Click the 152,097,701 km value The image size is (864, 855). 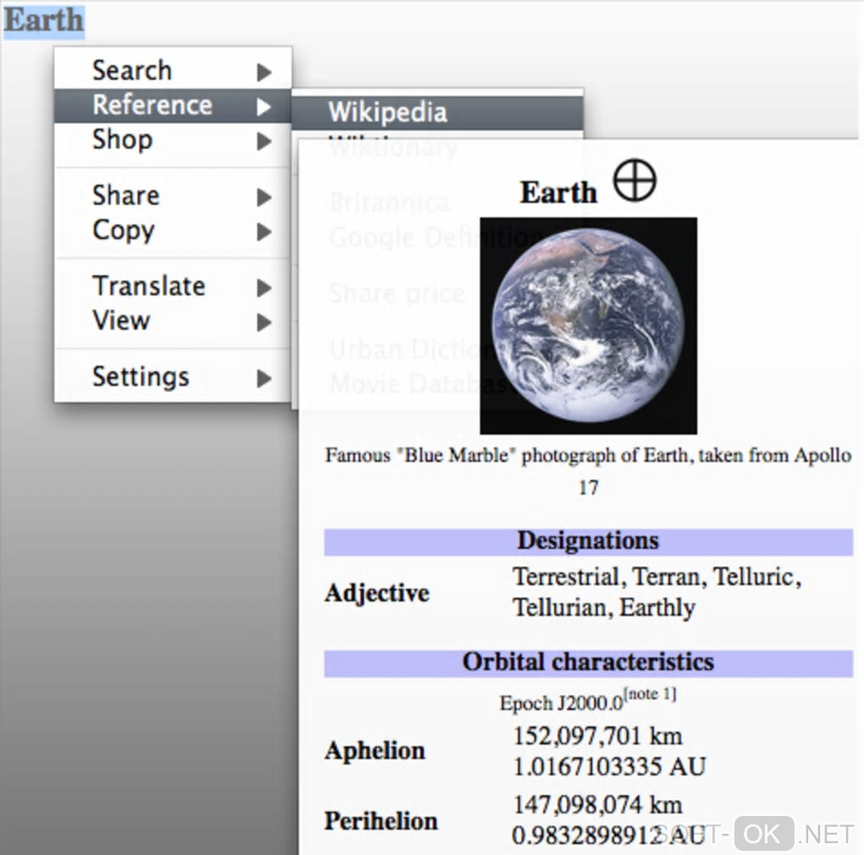pyautogui.click(x=598, y=736)
